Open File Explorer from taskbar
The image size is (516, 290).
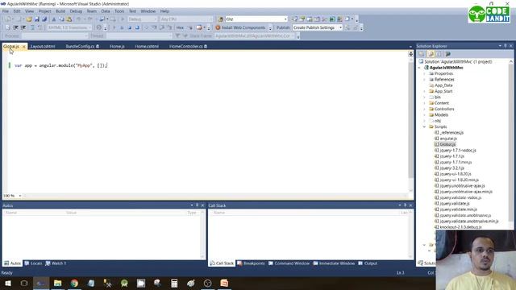57,283
